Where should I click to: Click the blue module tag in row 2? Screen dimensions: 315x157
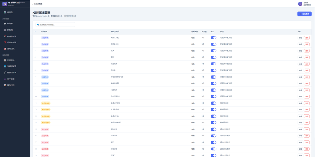[x=45, y=44]
